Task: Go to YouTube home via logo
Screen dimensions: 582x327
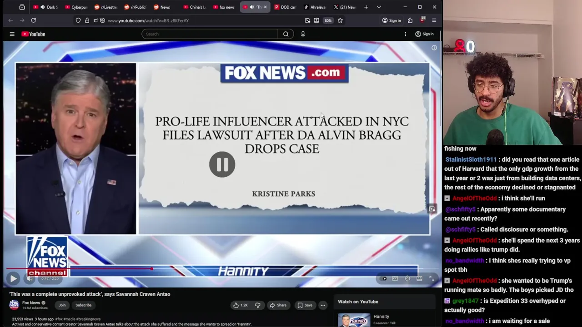Action: (33, 34)
